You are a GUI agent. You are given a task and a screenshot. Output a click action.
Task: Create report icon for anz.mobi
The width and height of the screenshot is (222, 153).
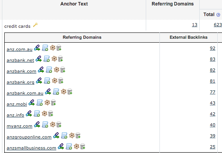[39, 103]
